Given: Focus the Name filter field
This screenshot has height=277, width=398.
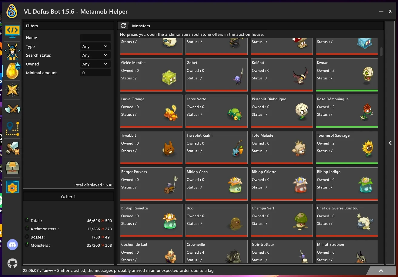Looking at the screenshot, I should [x=95, y=38].
